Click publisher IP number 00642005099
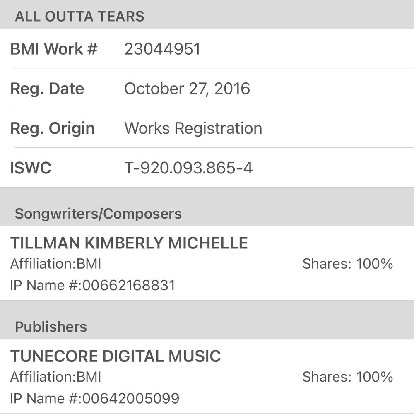The height and width of the screenshot is (414, 414). click(x=131, y=398)
